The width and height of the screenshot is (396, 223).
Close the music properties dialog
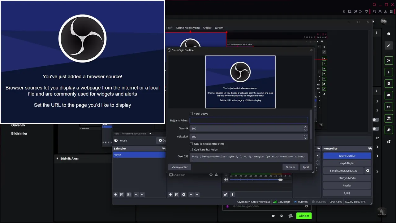pos(311,50)
